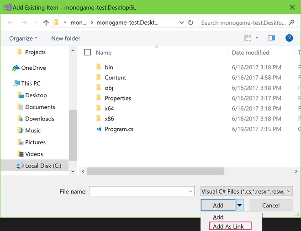Click 6/16/2017 3:17 PM date cell
The image size is (301, 231).
click(x=256, y=98)
